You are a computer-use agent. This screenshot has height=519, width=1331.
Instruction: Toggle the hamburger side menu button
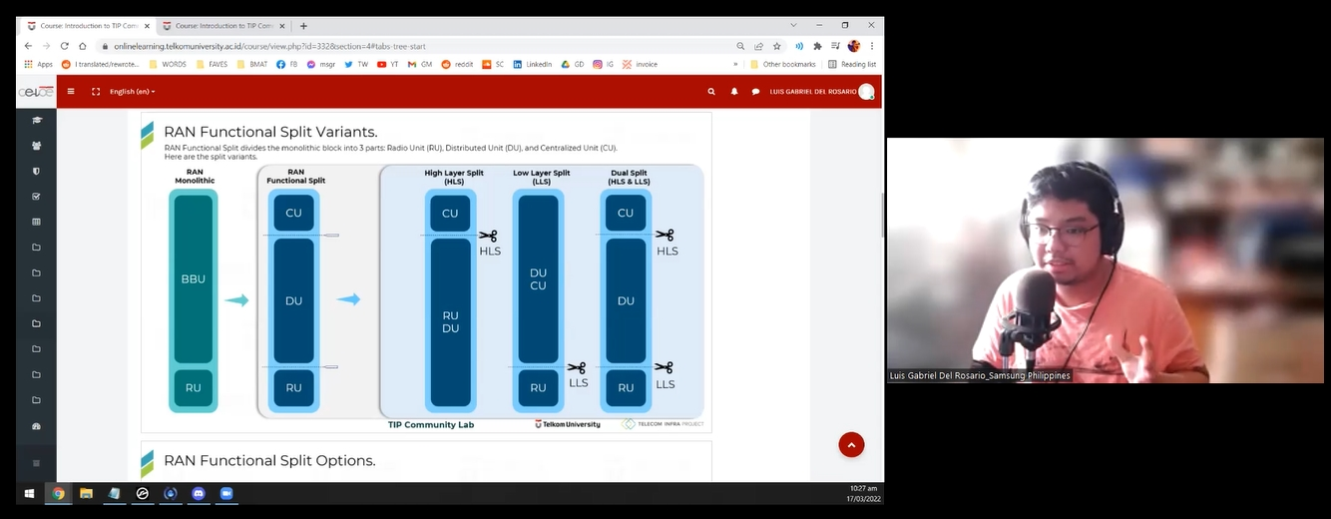pyautogui.click(x=71, y=91)
